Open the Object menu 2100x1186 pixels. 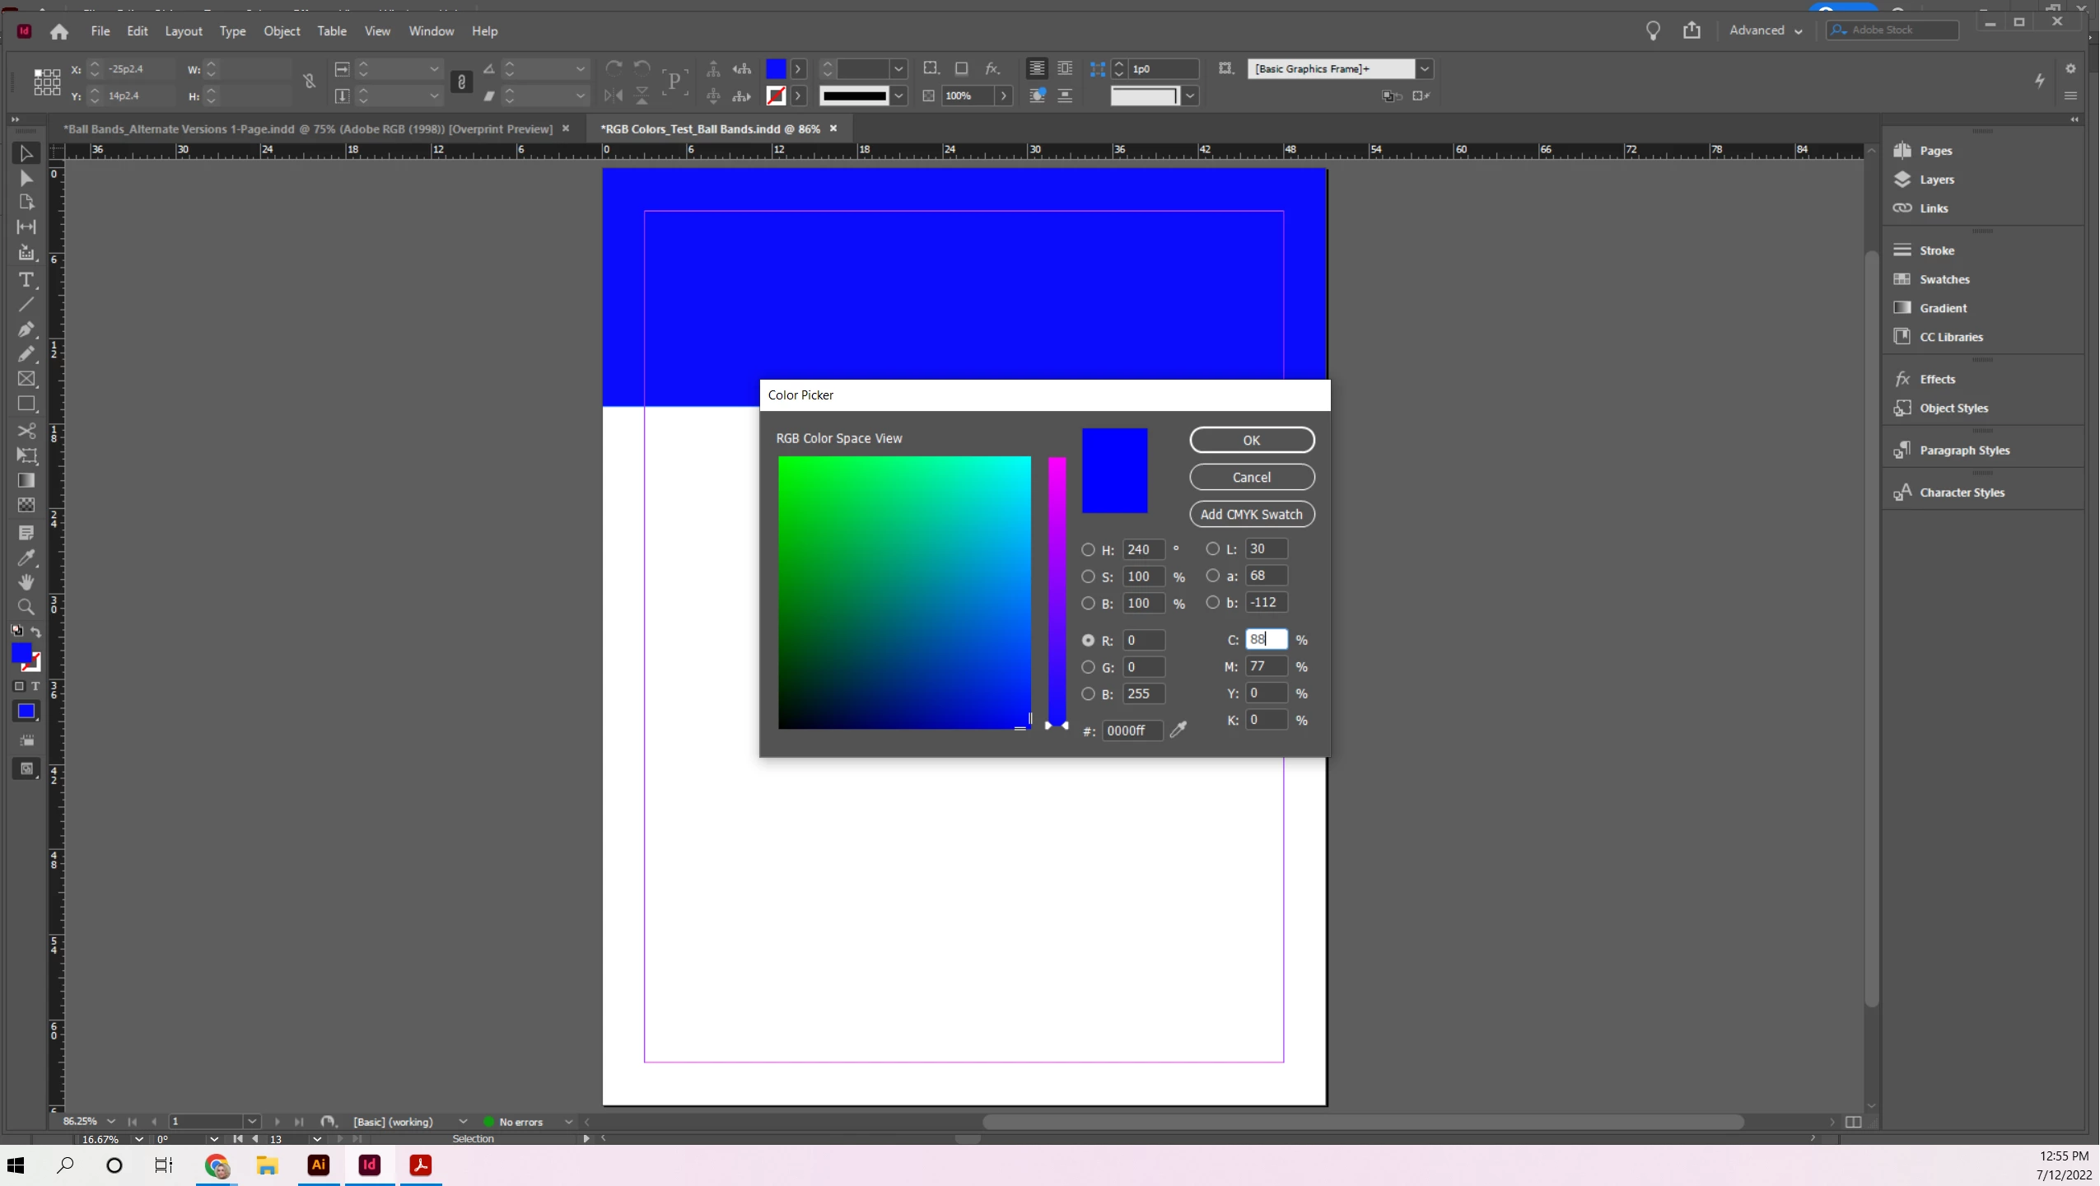click(x=282, y=31)
